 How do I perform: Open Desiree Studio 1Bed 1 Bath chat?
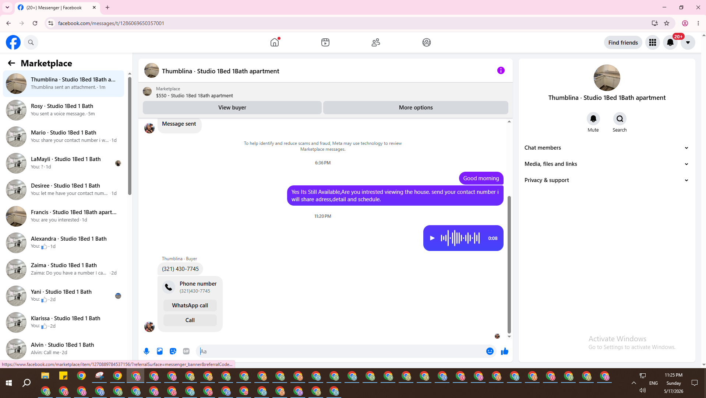pyautogui.click(x=63, y=189)
